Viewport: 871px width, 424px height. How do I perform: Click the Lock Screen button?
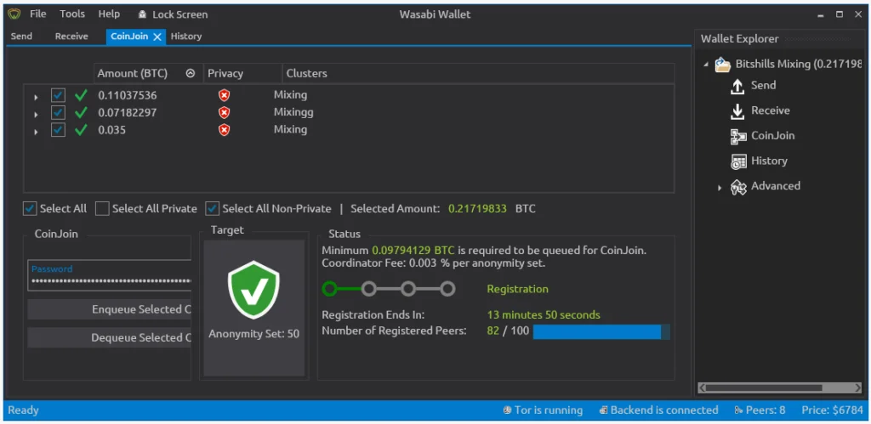click(173, 14)
